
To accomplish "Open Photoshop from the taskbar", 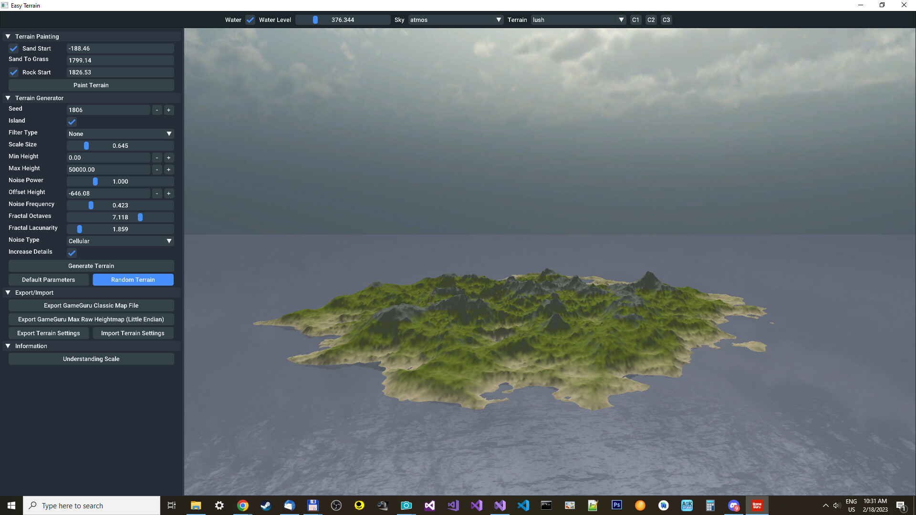I will [x=617, y=505].
